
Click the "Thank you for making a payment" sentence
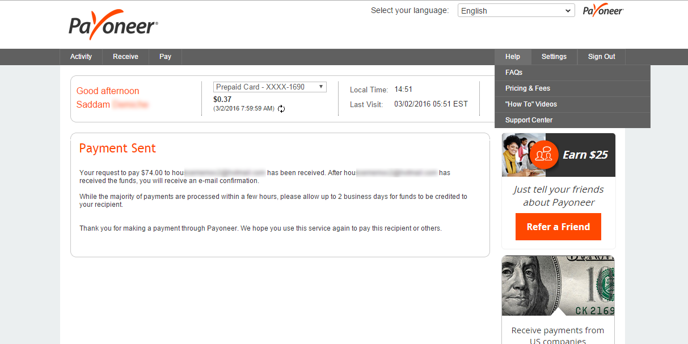point(260,228)
